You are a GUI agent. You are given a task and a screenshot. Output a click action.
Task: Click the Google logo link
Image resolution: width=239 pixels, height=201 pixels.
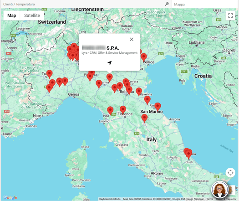[10, 197]
